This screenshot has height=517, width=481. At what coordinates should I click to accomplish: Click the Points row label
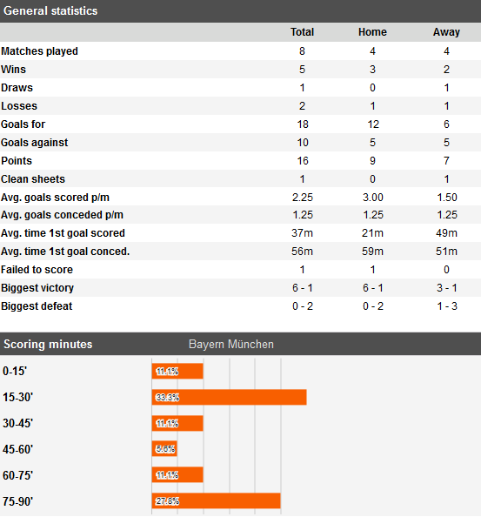pyautogui.click(x=17, y=160)
